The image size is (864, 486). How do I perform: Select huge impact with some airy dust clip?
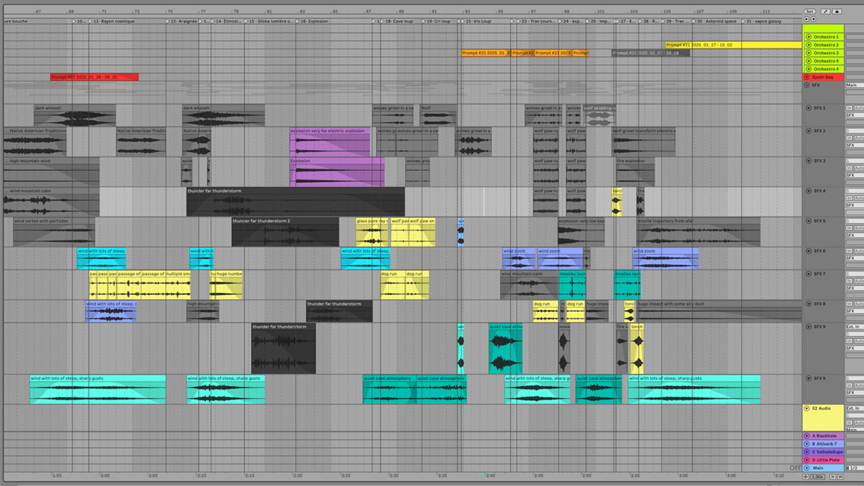click(x=719, y=311)
